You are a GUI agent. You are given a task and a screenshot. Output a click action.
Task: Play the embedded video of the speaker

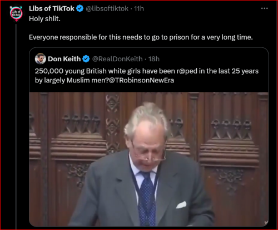pyautogui.click(x=149, y=159)
